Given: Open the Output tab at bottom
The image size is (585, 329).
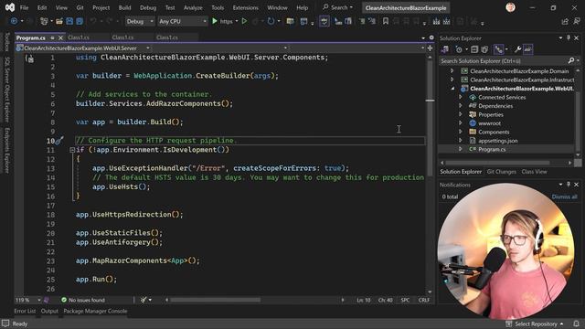Looking at the screenshot, I should tap(49, 311).
